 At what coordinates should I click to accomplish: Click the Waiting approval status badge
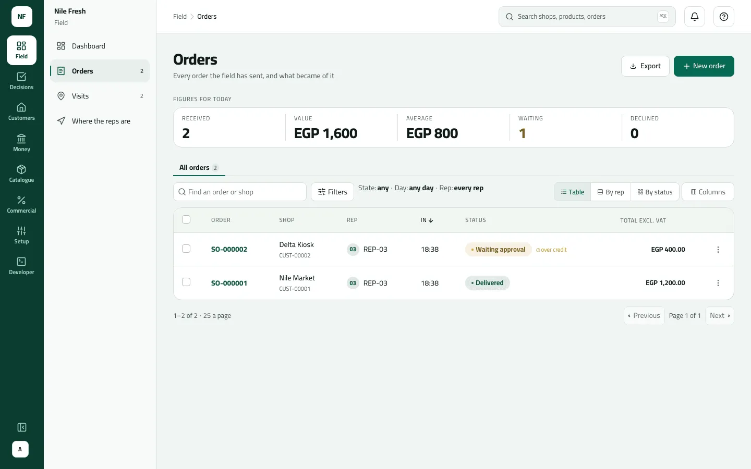pos(498,250)
